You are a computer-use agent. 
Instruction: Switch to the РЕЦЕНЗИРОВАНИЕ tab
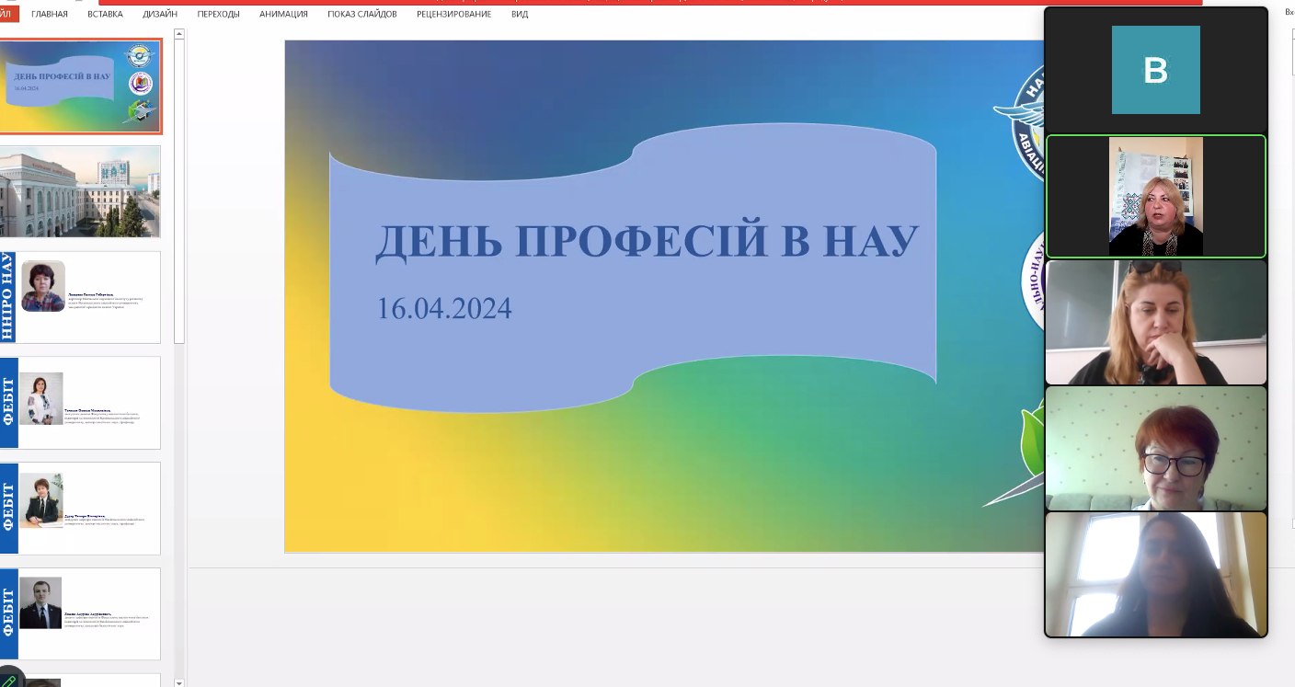point(453,14)
